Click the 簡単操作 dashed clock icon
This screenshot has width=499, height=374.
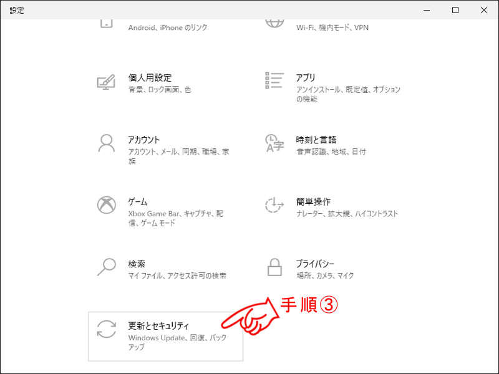point(274,205)
